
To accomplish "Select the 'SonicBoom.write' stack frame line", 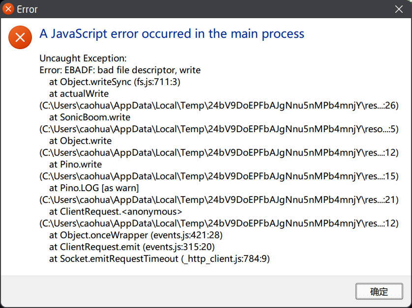I will pyautogui.click(x=88, y=117).
